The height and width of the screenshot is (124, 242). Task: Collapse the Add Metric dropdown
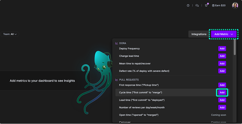(224, 34)
